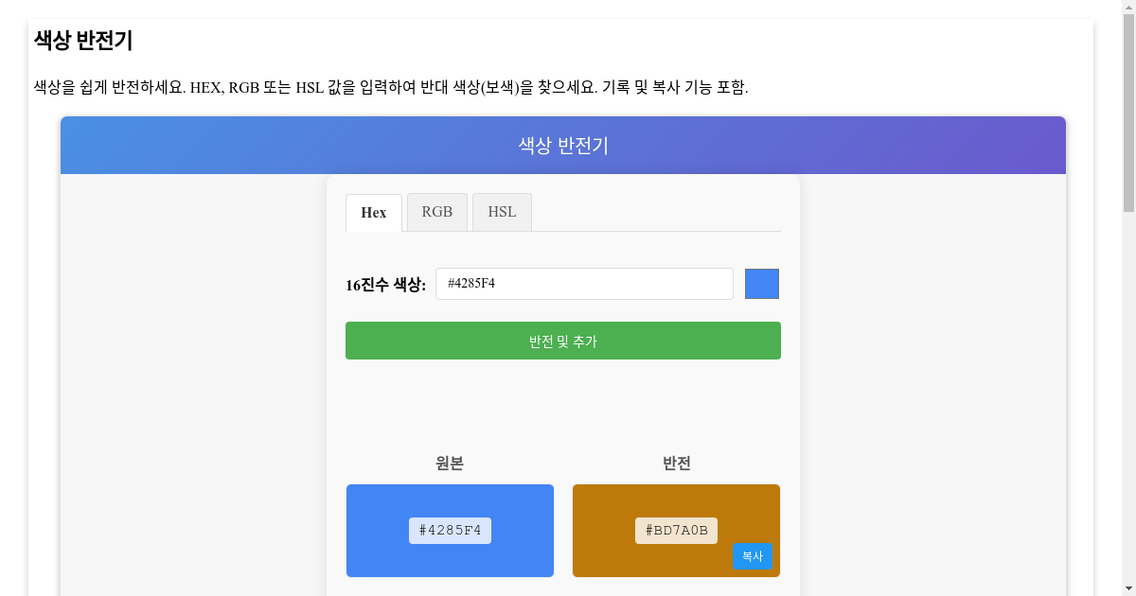Switch to the RGB tab
The height and width of the screenshot is (596, 1136).
(436, 211)
